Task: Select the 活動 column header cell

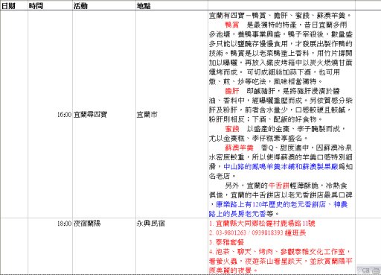Action: 104,5
